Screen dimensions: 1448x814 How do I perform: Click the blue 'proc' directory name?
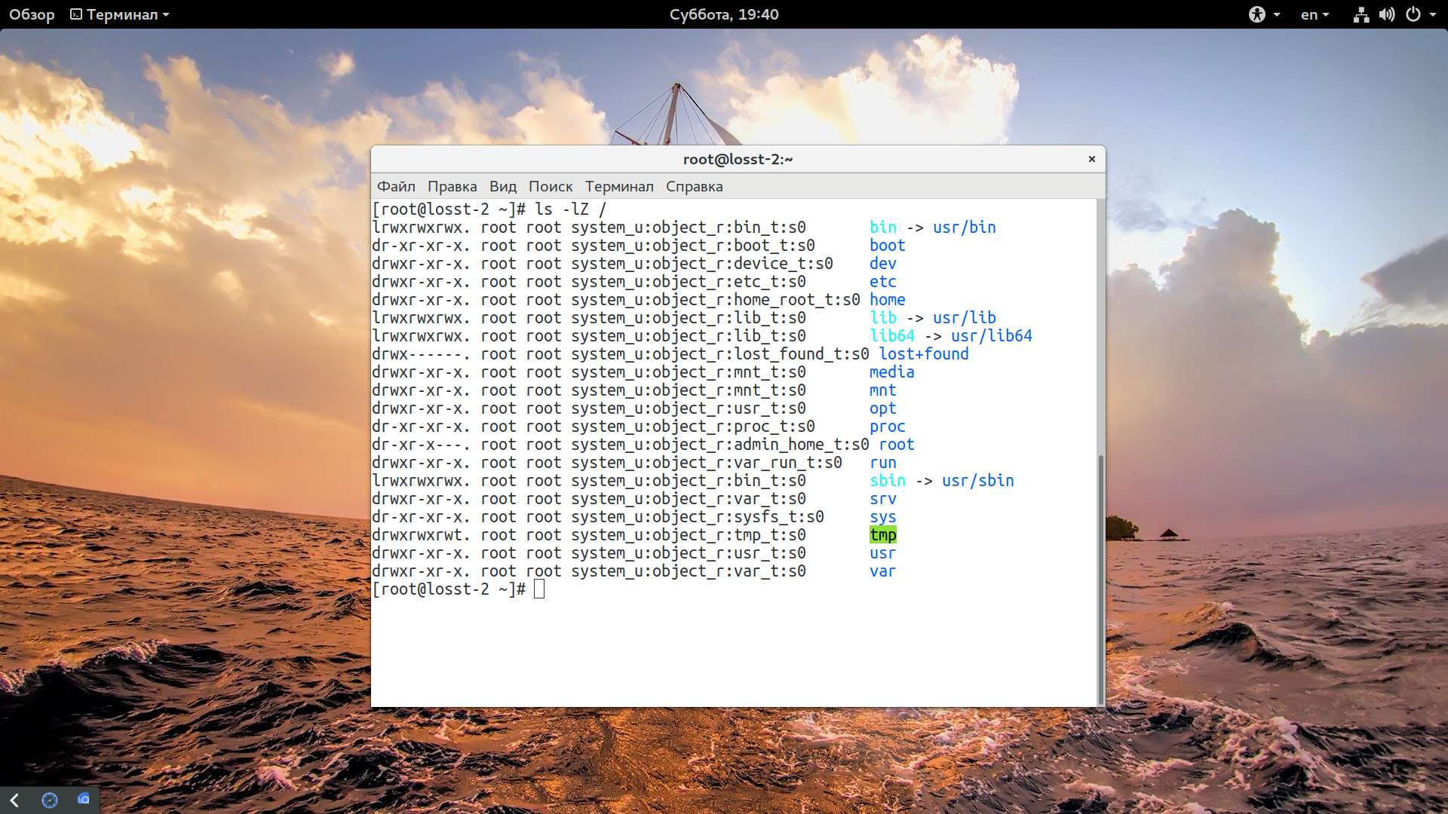point(888,427)
